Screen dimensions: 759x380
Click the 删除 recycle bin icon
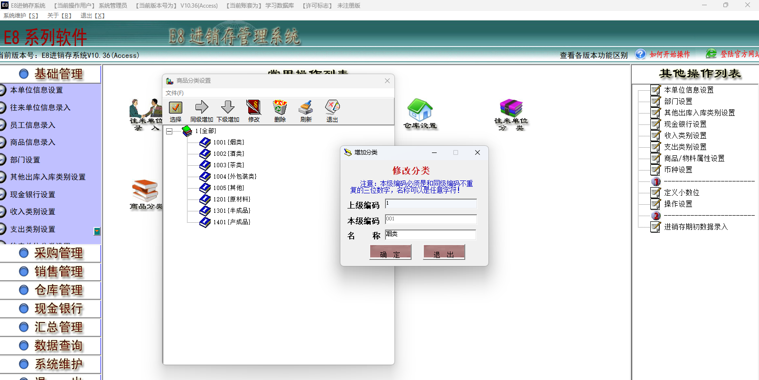280,107
